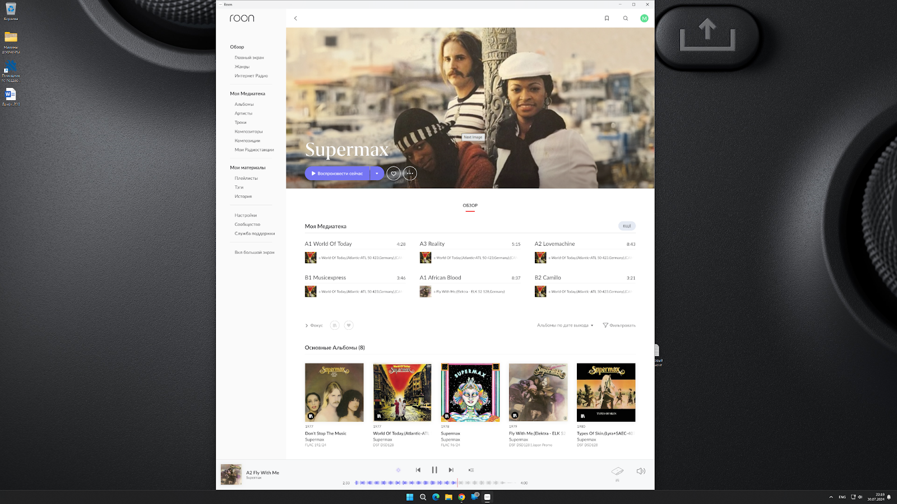Open Композиторы in the sidebar
Viewport: 897px width, 504px height.
pyautogui.click(x=248, y=132)
